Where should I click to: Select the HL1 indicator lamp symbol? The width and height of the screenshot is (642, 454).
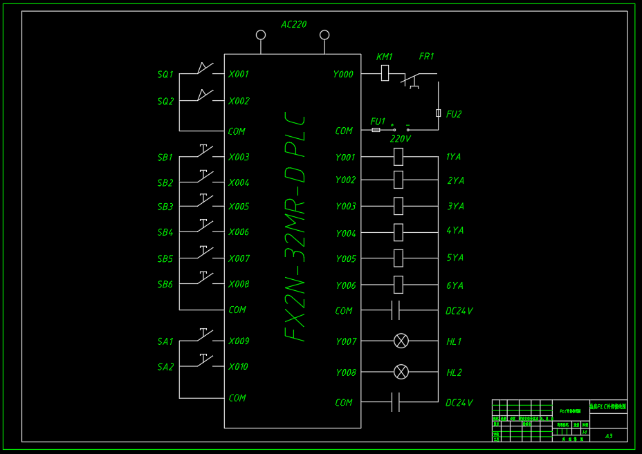[401, 341]
